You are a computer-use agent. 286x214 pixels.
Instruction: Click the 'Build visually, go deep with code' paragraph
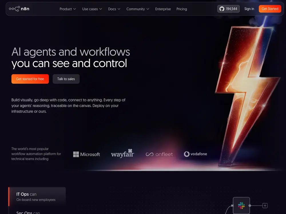[x=68, y=106]
